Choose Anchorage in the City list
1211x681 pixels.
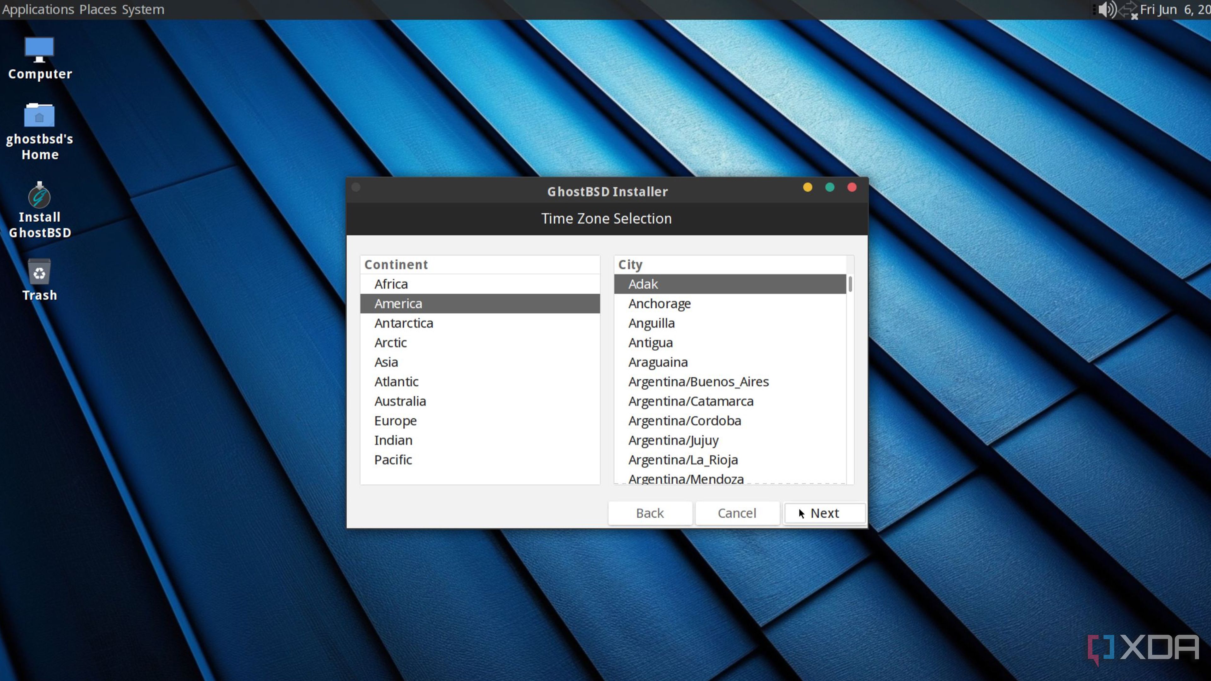(659, 304)
